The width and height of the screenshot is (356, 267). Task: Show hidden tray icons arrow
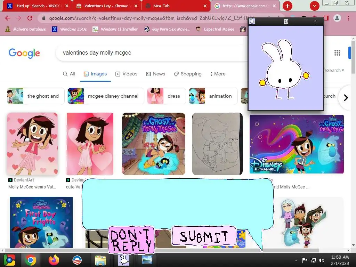[296, 260]
